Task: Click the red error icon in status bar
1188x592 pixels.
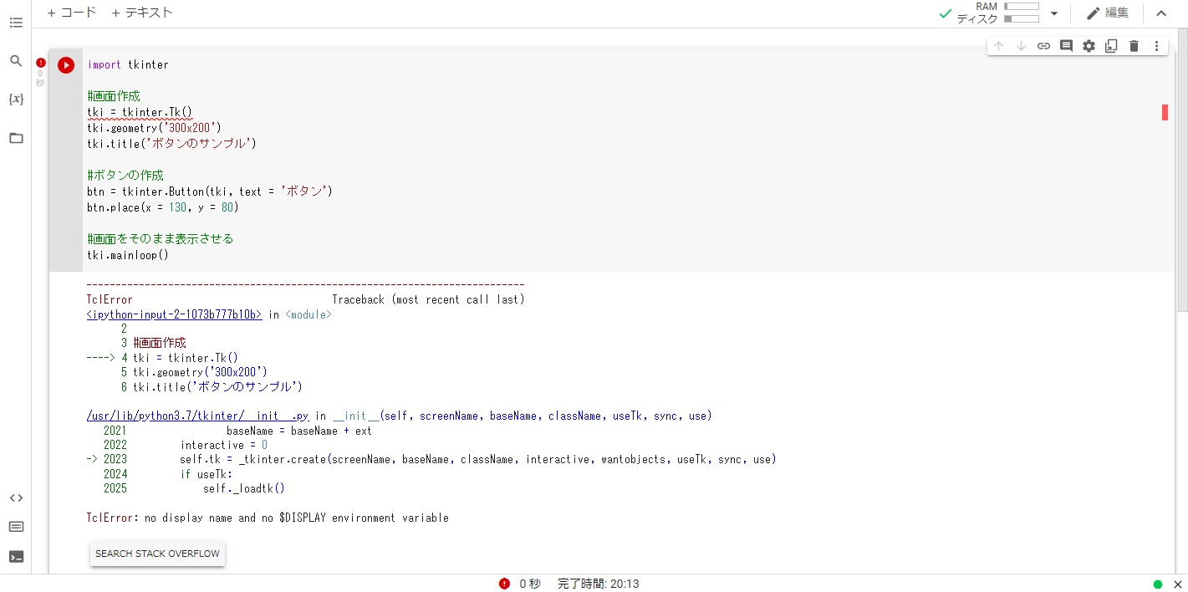Action: tap(504, 584)
